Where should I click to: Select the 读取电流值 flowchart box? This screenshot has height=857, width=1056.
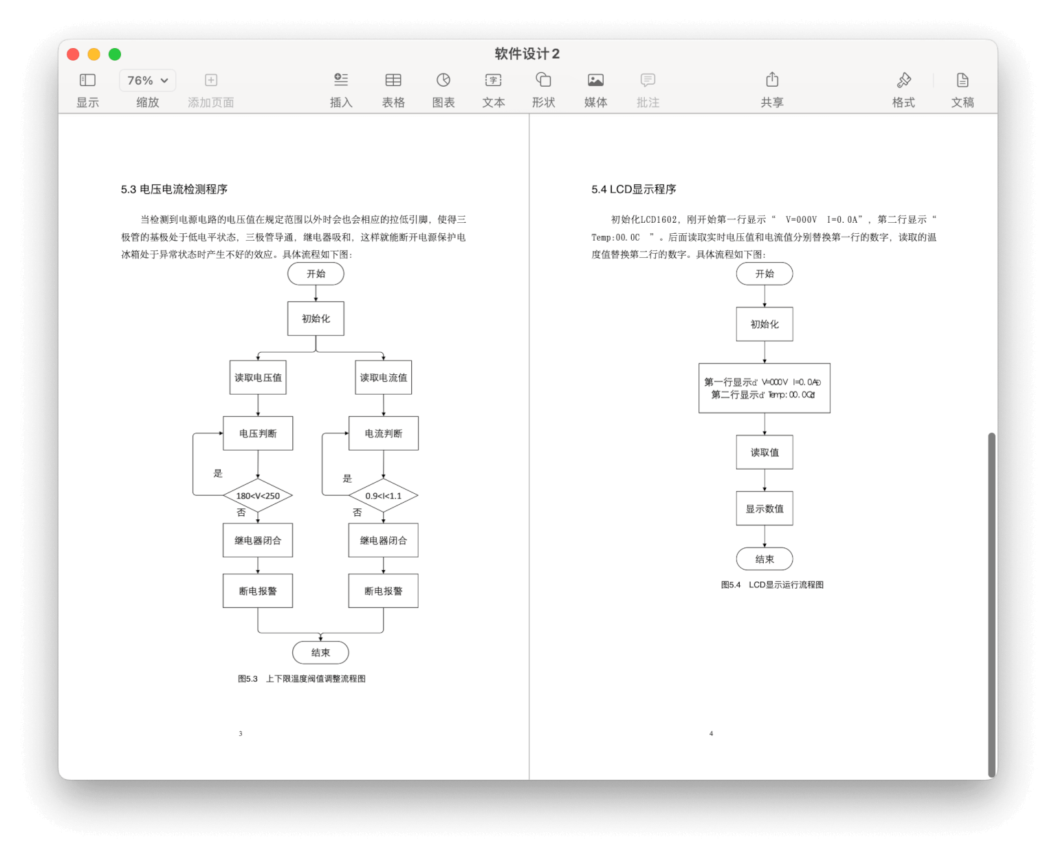pos(384,378)
